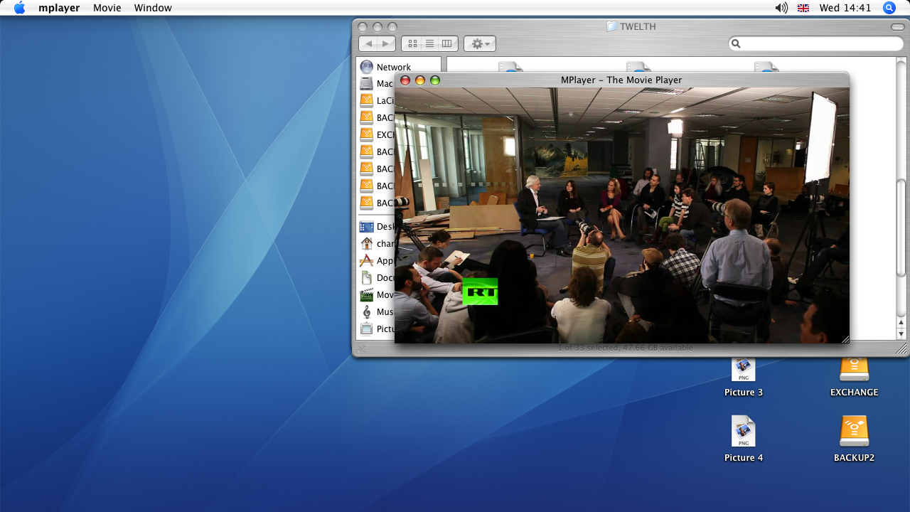Open Movies from the Finder sidebar
The height and width of the screenshot is (512, 910).
[x=377, y=295]
